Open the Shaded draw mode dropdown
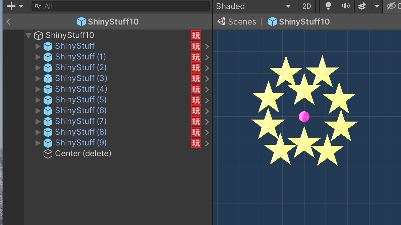The width and height of the screenshot is (401, 225). pyautogui.click(x=253, y=6)
